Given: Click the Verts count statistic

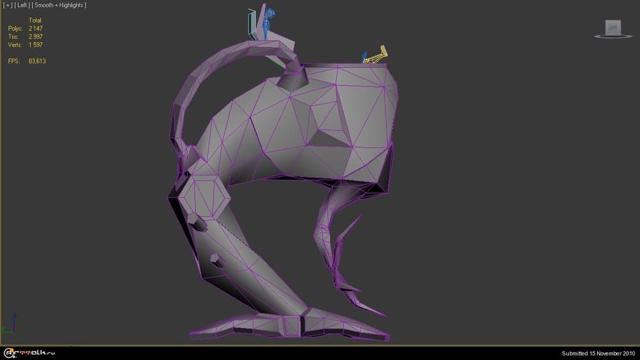Looking at the screenshot, I should point(35,45).
